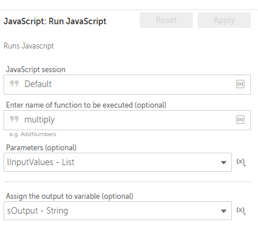The image size is (258, 232).
Task: Toggle text mode quote icon for JavaScript session
Action: click(14, 83)
